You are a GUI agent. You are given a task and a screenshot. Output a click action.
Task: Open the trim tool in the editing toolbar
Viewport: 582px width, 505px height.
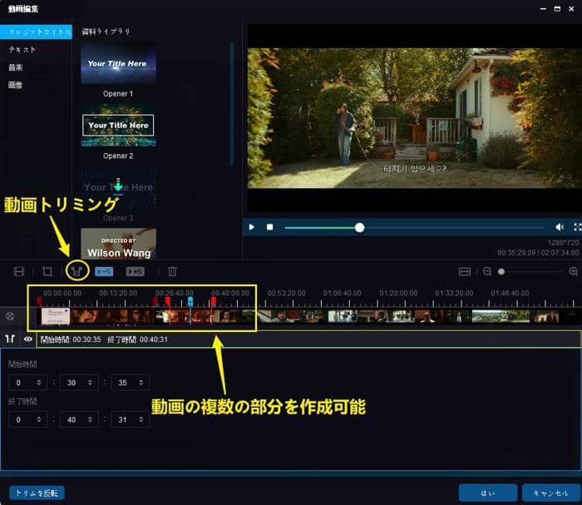tap(76, 271)
